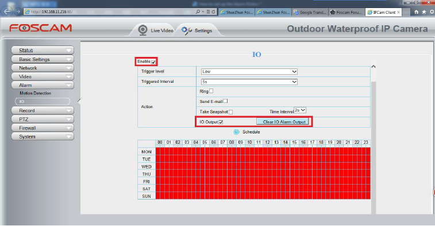This screenshot has width=435, height=226.
Task: Uncheck the IO Output checkbox
Action: point(221,122)
